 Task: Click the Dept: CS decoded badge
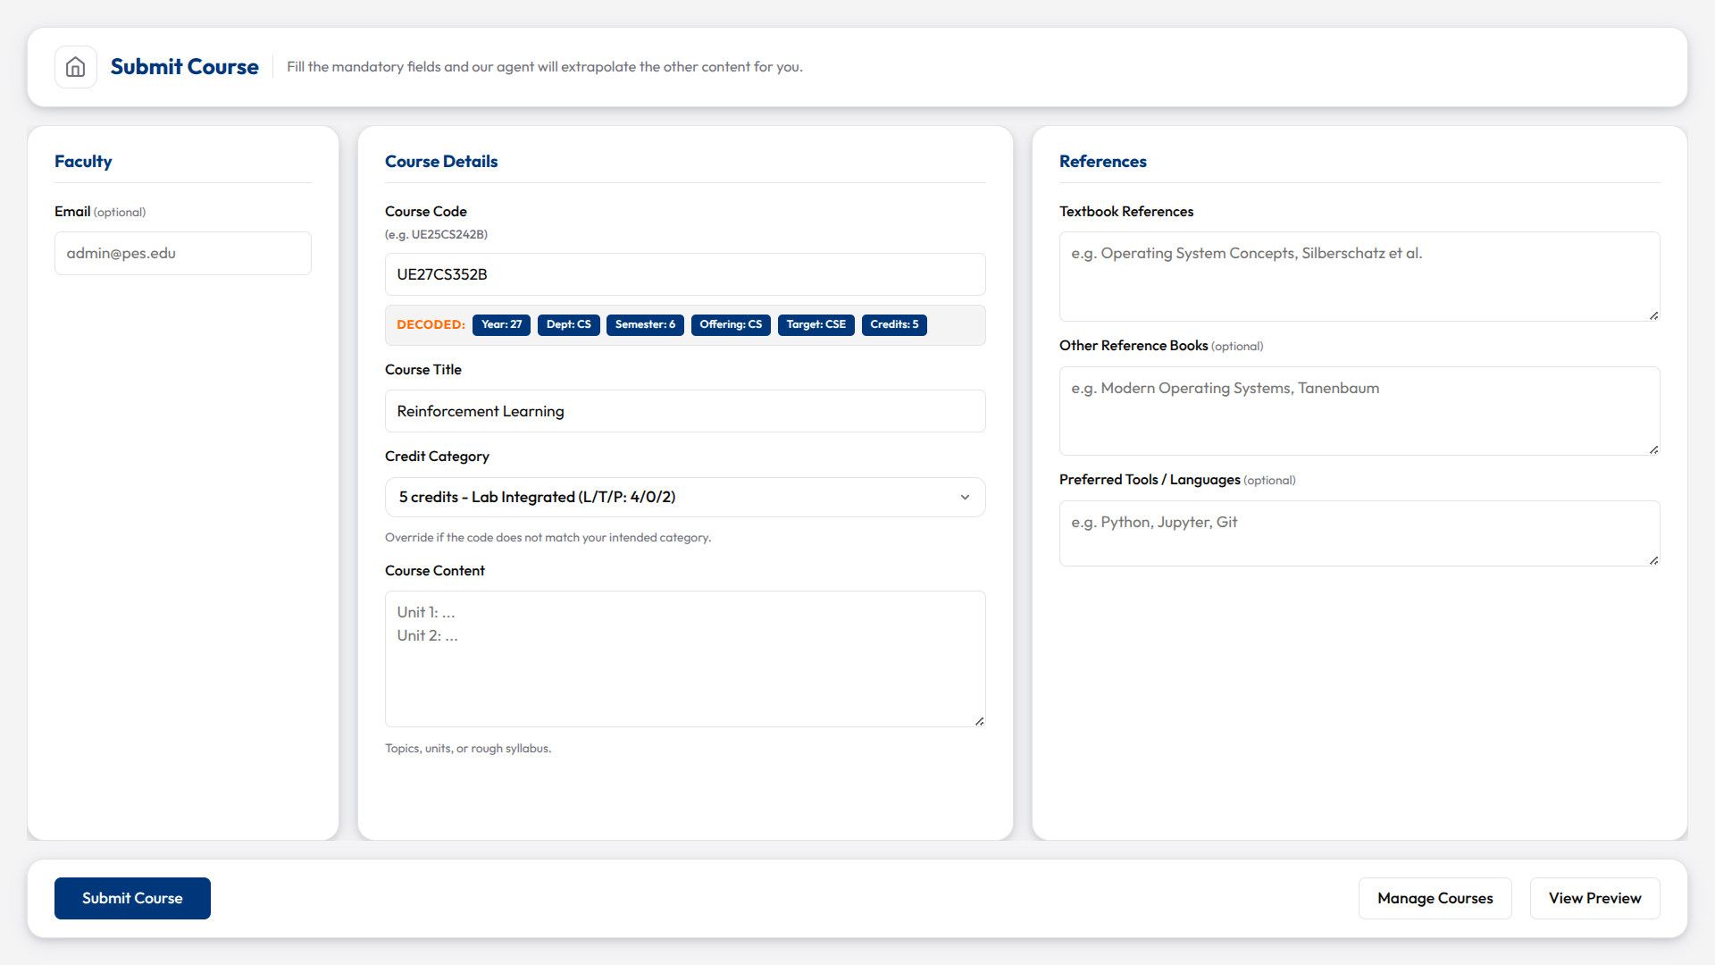(x=568, y=324)
